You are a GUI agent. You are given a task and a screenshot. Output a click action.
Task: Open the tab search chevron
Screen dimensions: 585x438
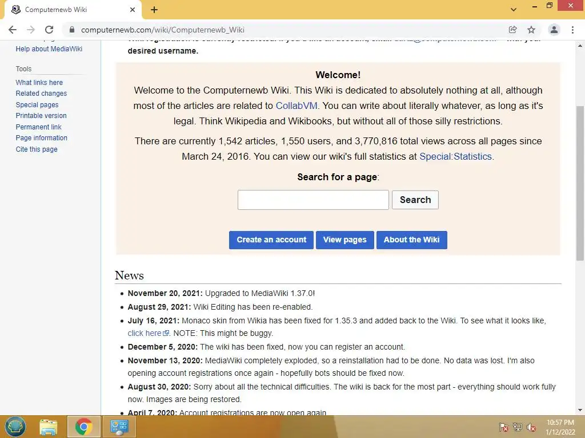pos(514,10)
